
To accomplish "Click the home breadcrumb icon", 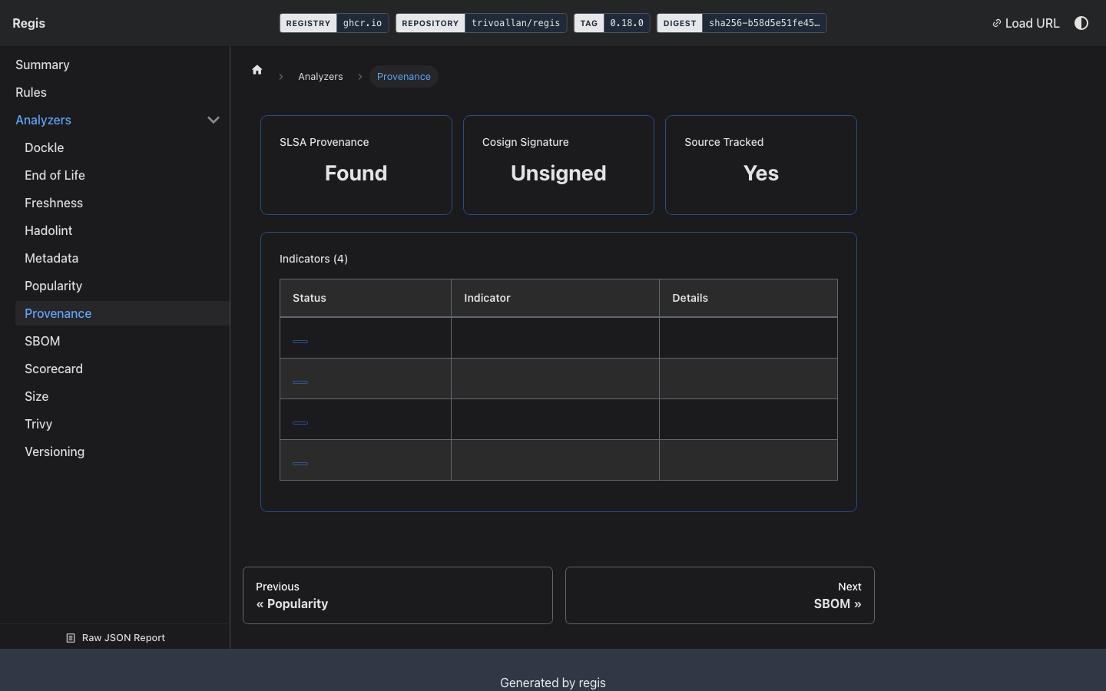I will click(x=257, y=70).
